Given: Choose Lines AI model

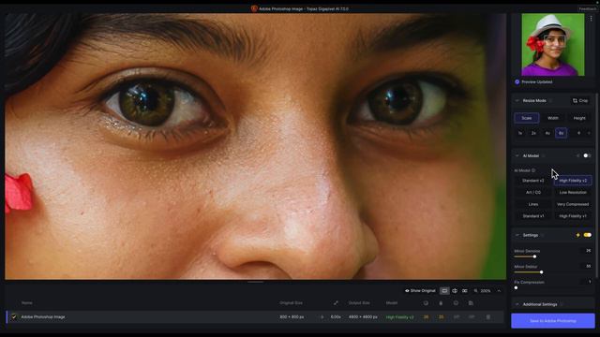Looking at the screenshot, I should tap(533, 204).
